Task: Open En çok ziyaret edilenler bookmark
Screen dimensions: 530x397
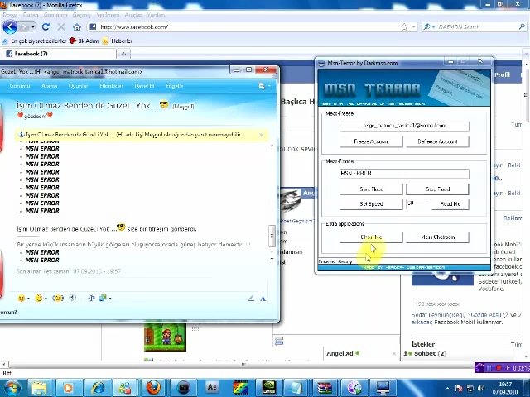Action: (34, 41)
